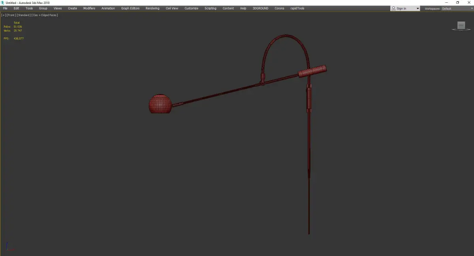Open the Views menu
The image size is (474, 256).
(58, 8)
